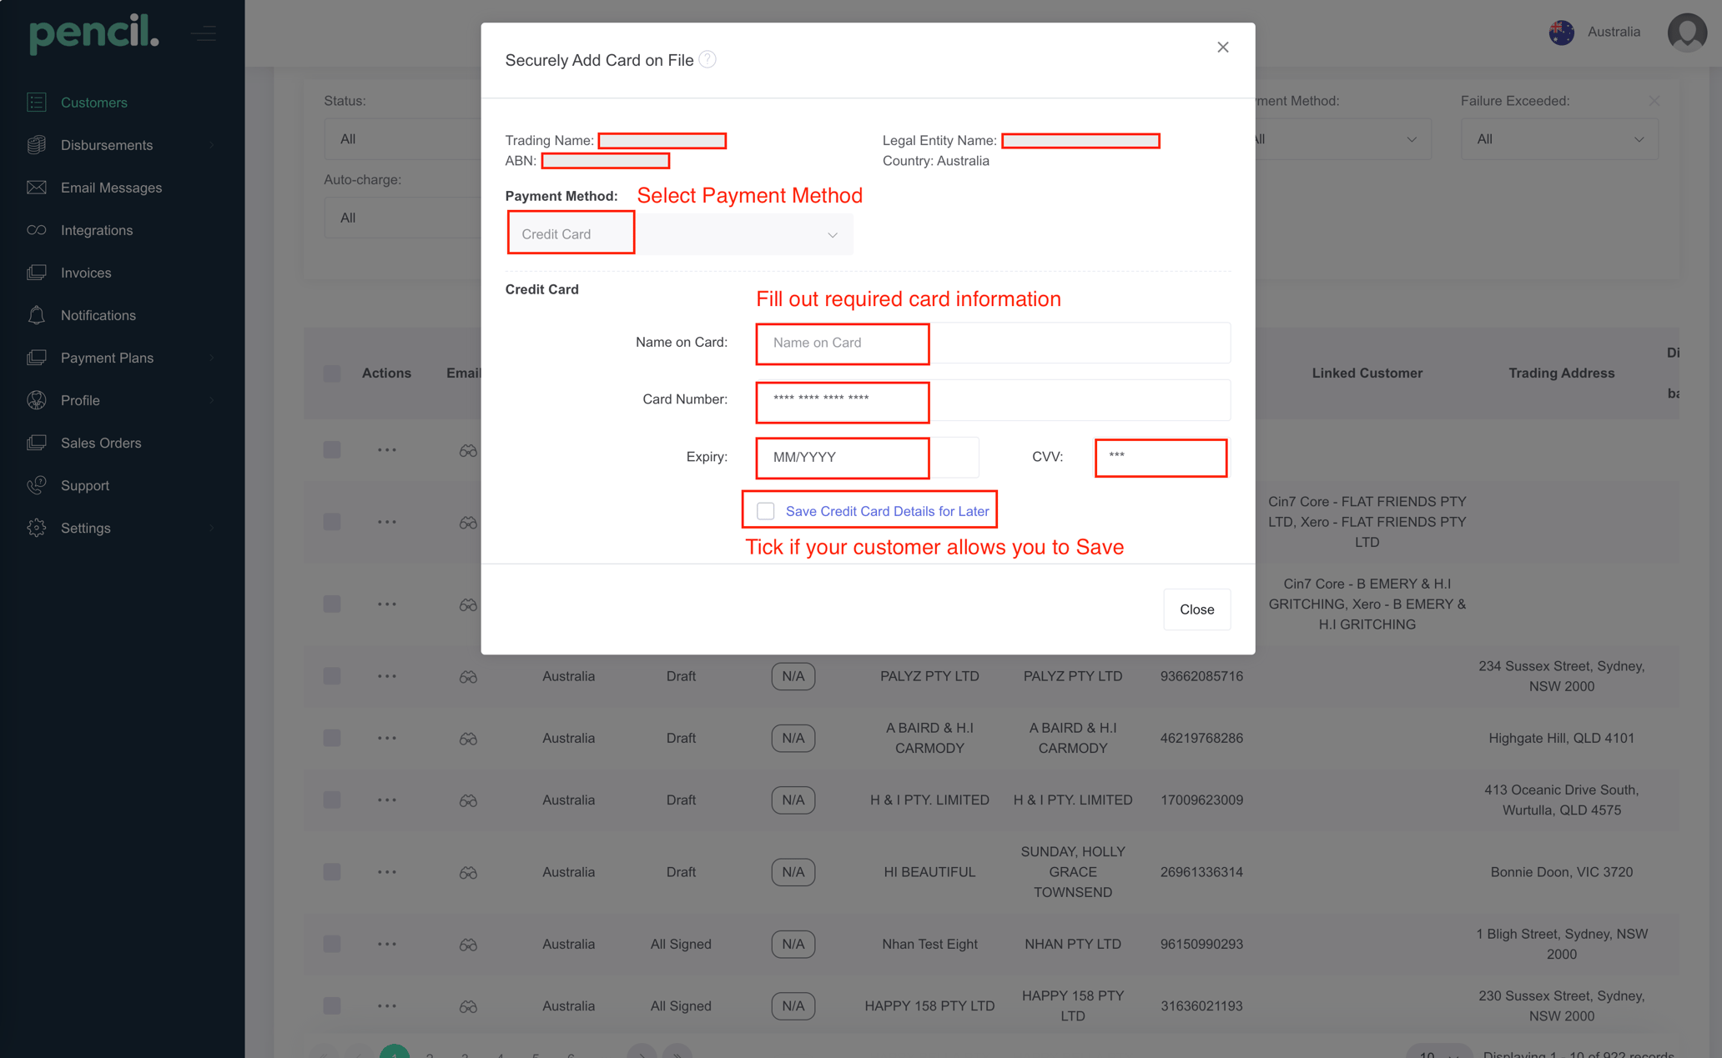
Task: Select the Integrations infinity icon
Action: 36,230
